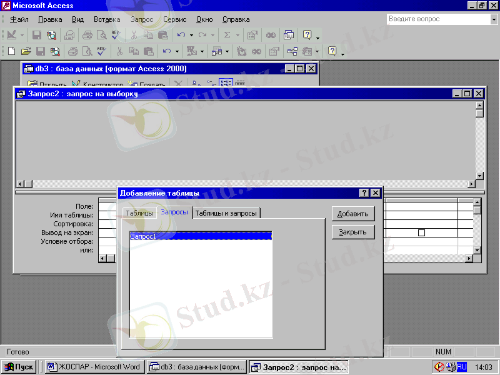500x375 pixels.
Task: Click the New blank document icon
Action: 11,52
